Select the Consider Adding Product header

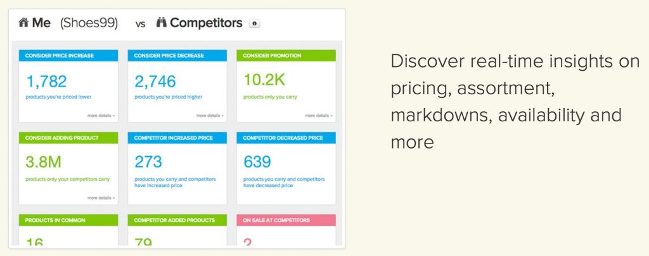(x=68, y=138)
